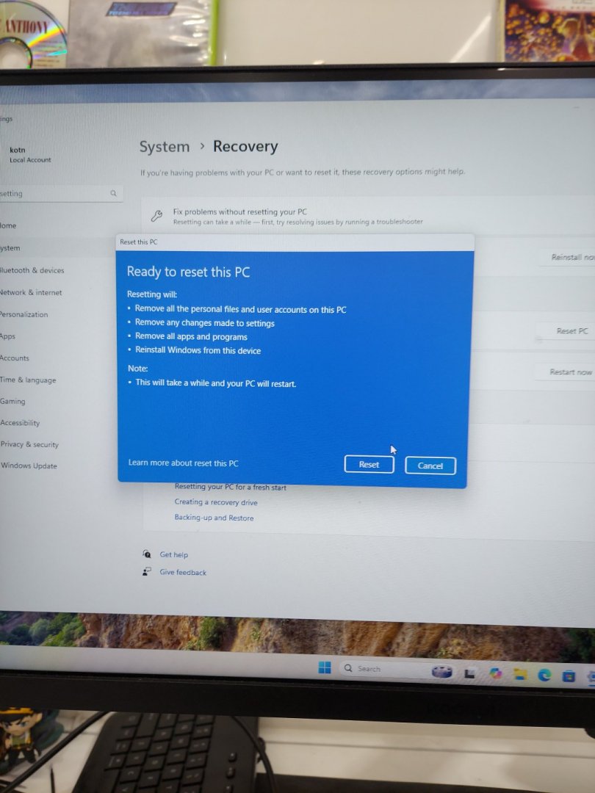Open the Backing-up and Restore link
Viewport: 595px width, 793px height.
214,518
